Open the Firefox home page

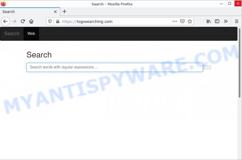[31, 21]
